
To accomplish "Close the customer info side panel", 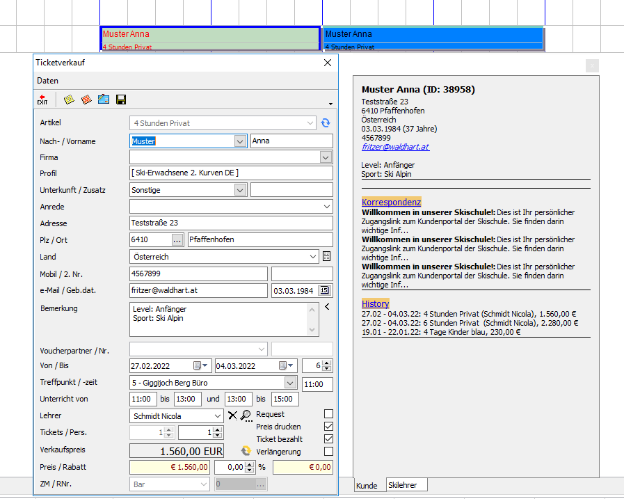I will coord(592,65).
